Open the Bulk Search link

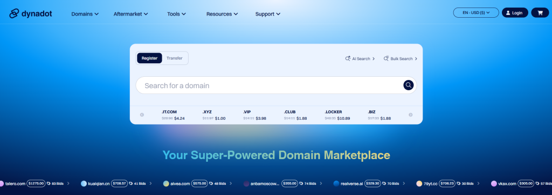tap(401, 59)
